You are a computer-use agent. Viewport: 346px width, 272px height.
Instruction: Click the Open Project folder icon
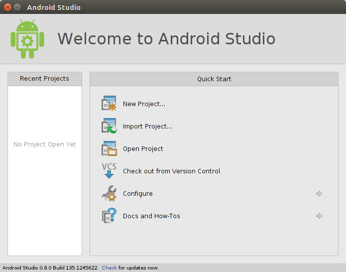[109, 148]
